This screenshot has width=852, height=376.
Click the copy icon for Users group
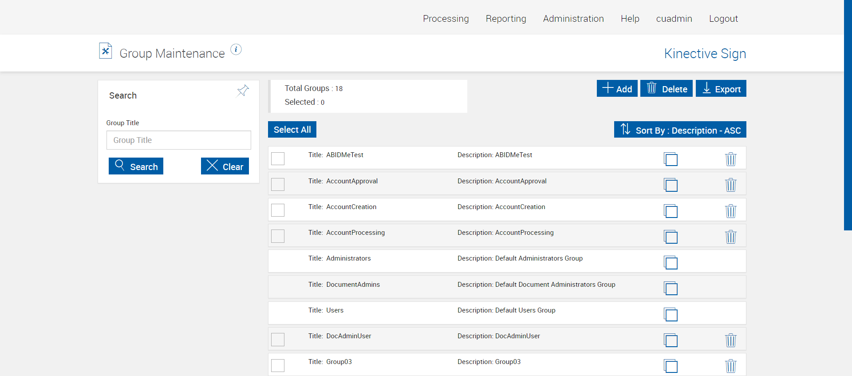(671, 314)
